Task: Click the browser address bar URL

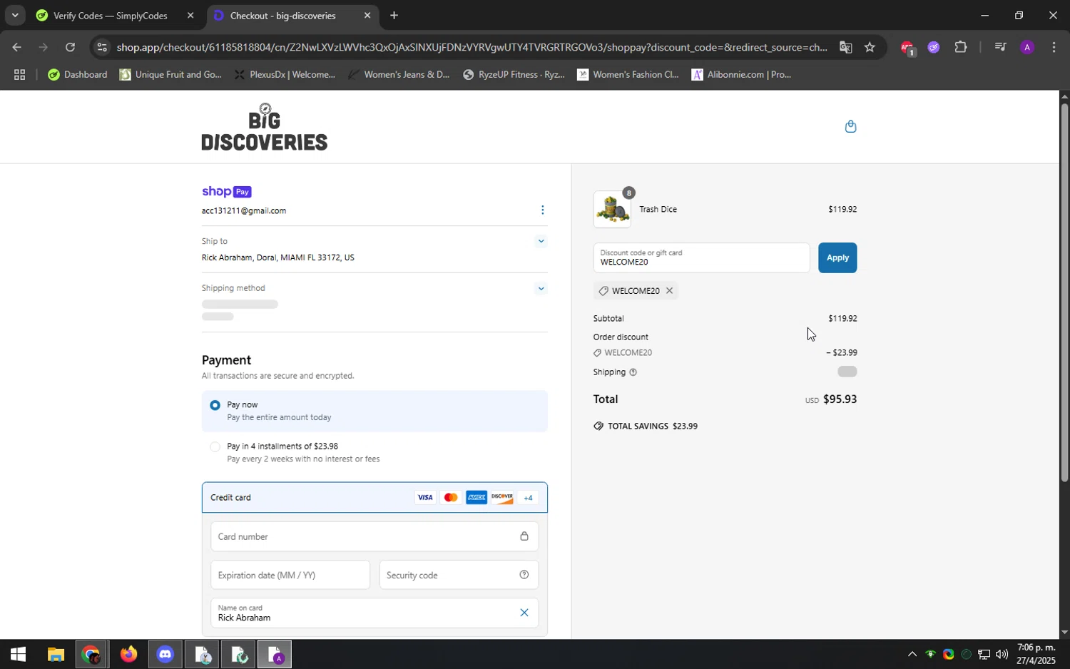Action: 471,48
